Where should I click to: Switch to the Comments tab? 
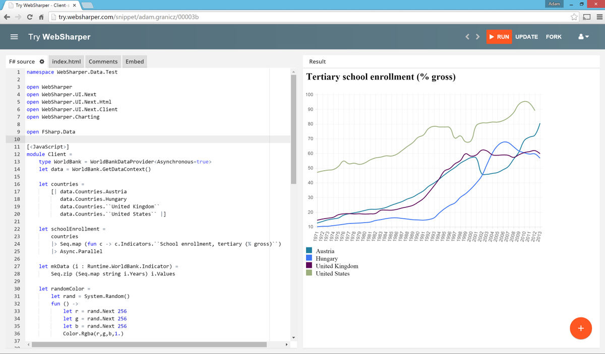coord(103,61)
